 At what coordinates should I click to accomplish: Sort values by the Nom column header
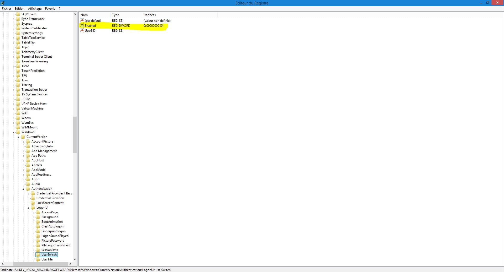click(x=94, y=15)
